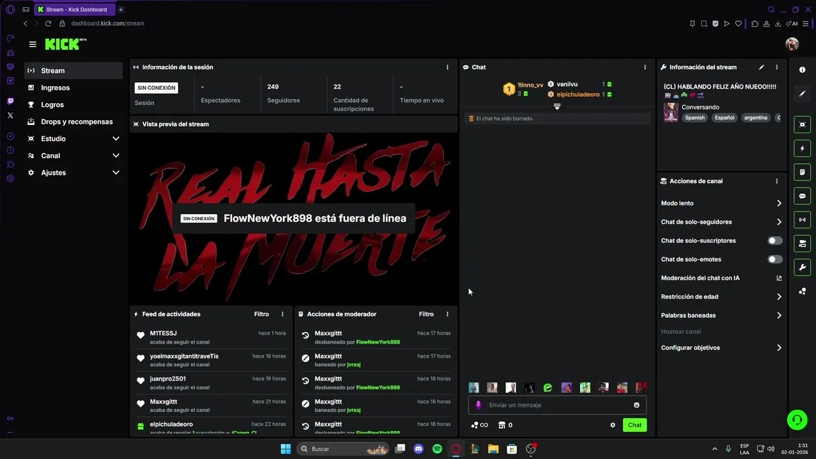Open Discord from the taskbar

tap(418, 449)
